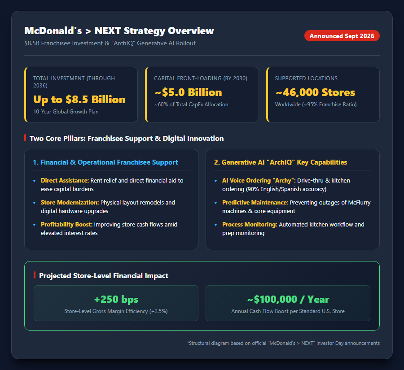
Task: Select the "AI Voice Ordering 'Archy':" bullet label
Action: point(259,180)
